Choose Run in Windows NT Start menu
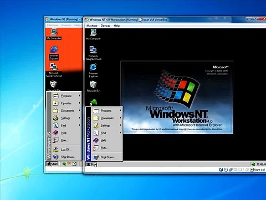 coord(106,148)
